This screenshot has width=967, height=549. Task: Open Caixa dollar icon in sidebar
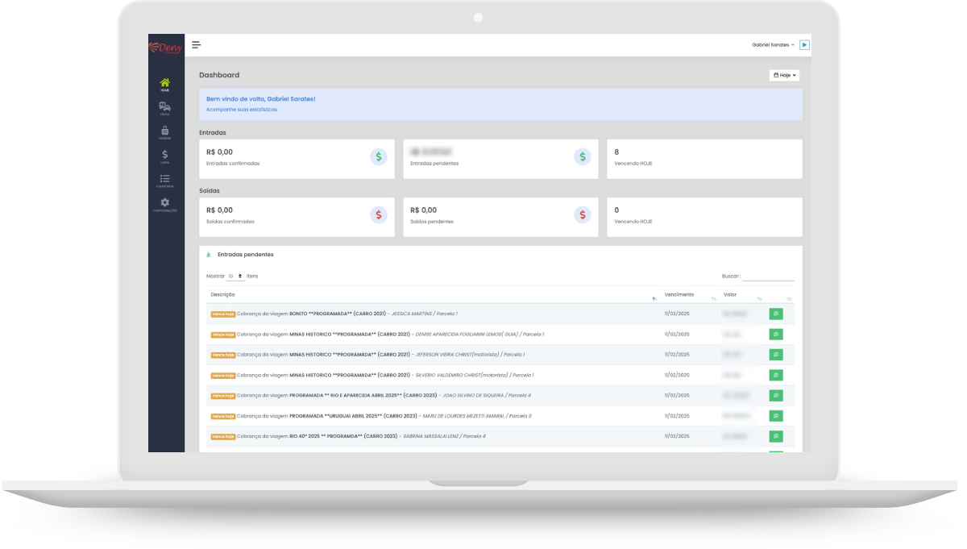pos(165,155)
